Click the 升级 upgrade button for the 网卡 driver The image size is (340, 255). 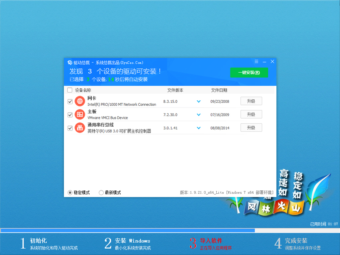click(251, 101)
